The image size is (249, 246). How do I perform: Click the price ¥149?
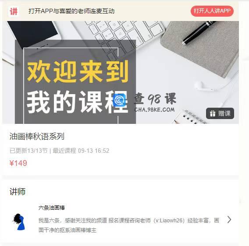coord(18,163)
